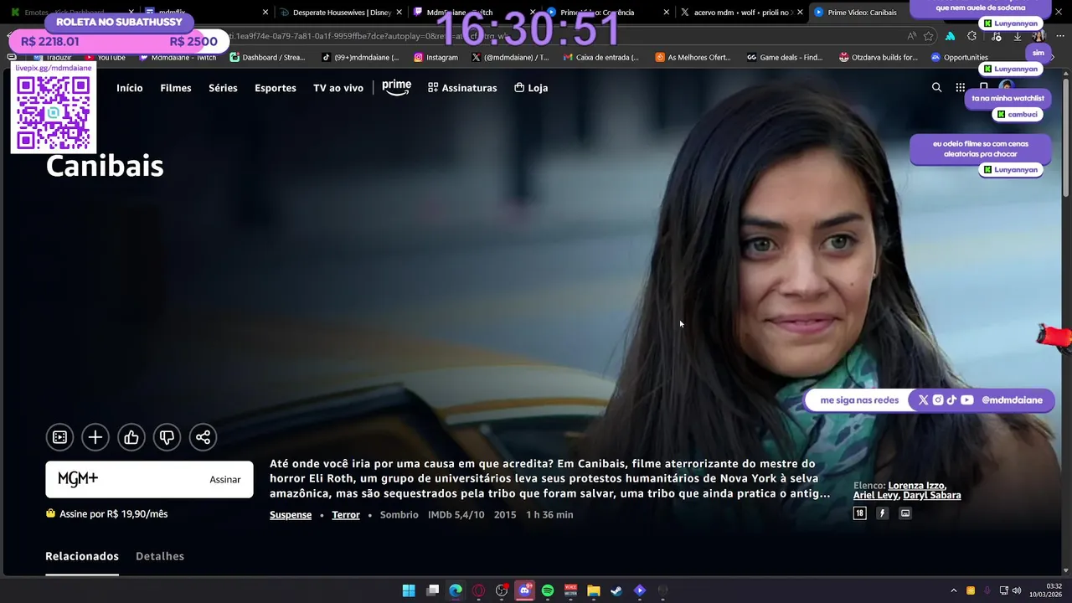
Task: Open the Esportes menu item
Action: [276, 88]
